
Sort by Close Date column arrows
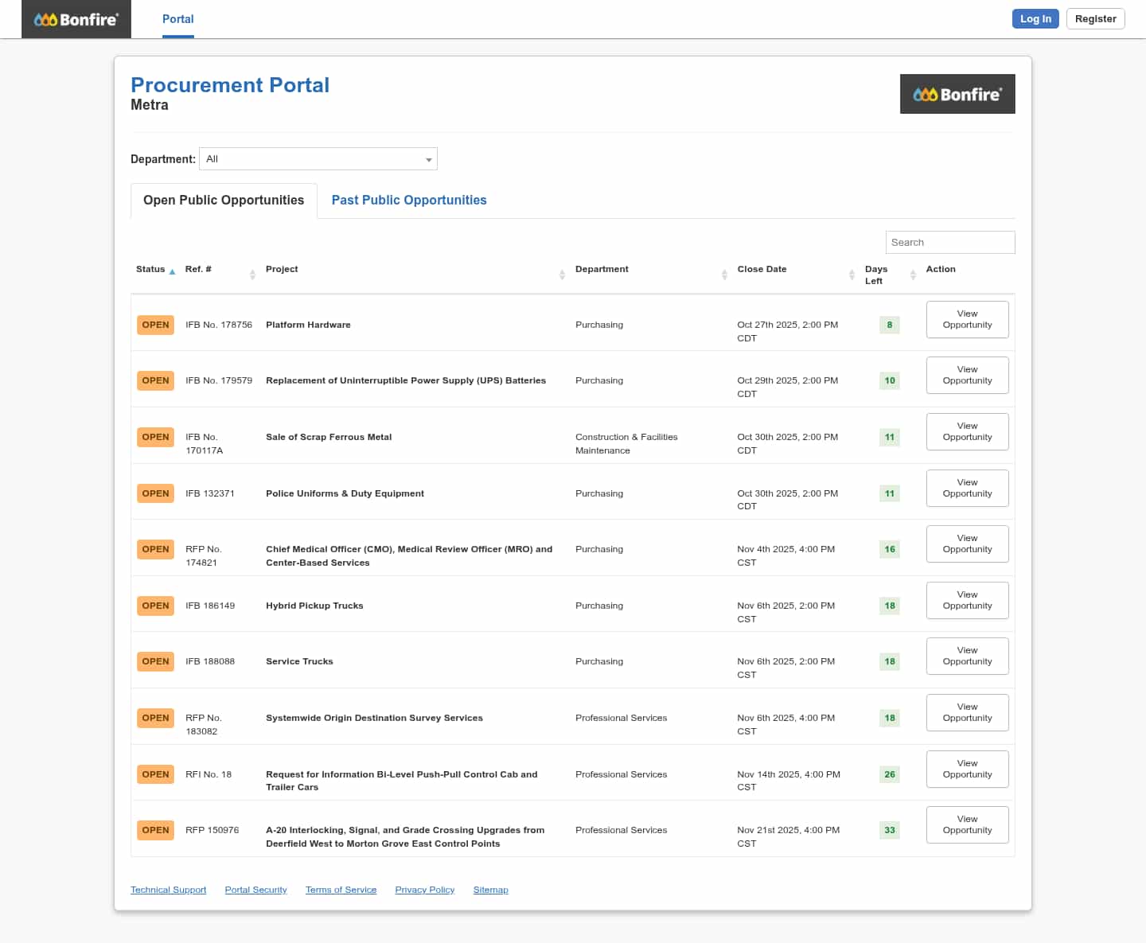pyautogui.click(x=852, y=275)
